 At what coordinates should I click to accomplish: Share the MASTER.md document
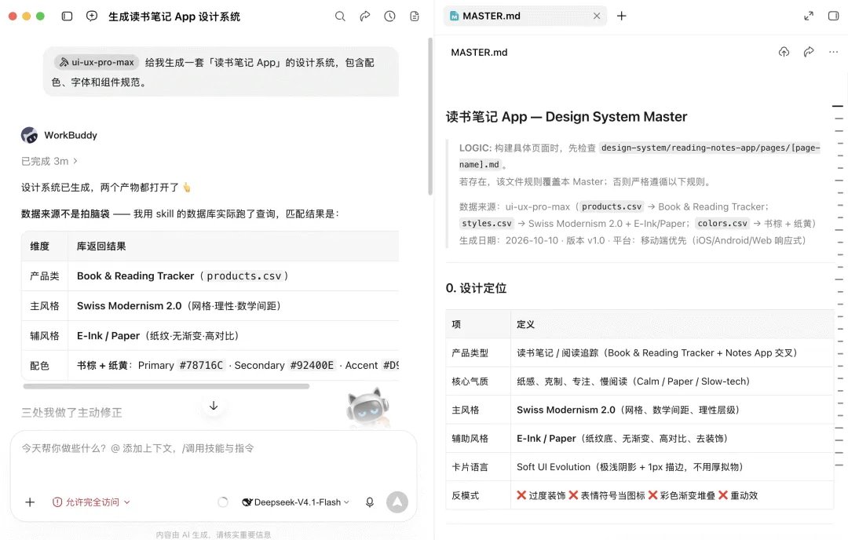[x=809, y=52]
